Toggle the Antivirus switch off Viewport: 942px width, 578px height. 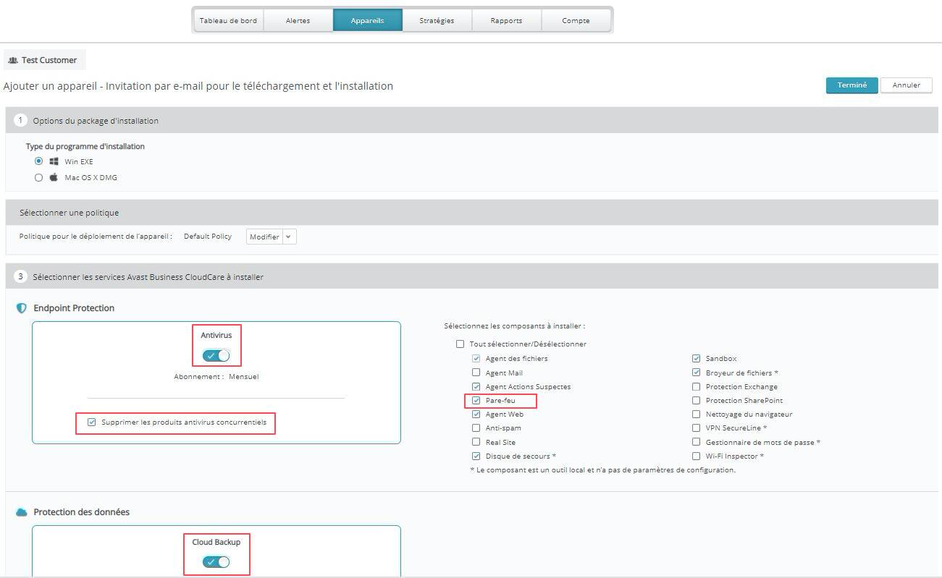[x=216, y=355]
